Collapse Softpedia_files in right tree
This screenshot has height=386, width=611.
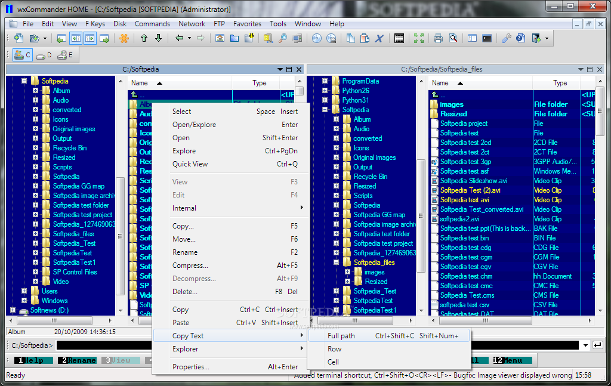pyautogui.click(x=336, y=263)
